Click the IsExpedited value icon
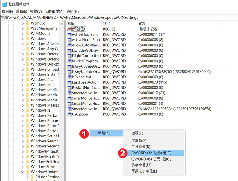 [x=69, y=77]
